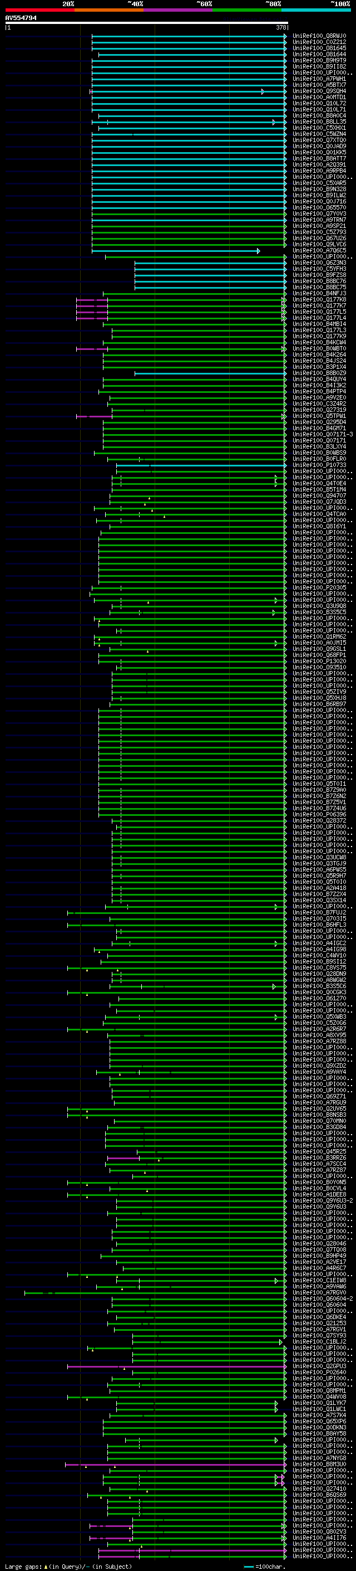
Task: Click the green ~80% identity legend segment
Action: [x=246, y=10]
